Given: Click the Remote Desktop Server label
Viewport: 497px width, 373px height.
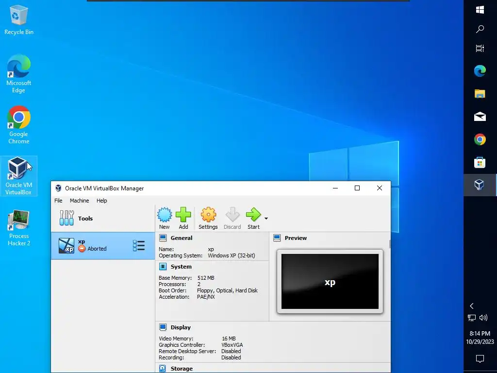Looking at the screenshot, I should click(x=187, y=351).
